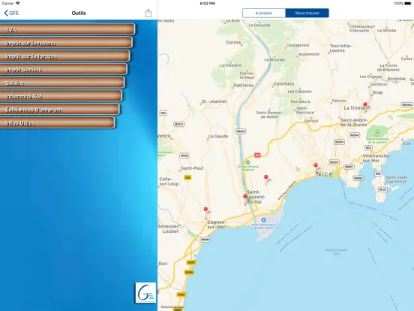The height and width of the screenshot is (311, 414).
Task: Click the Saint-André-de-la-Roche label
Action: pos(353,122)
